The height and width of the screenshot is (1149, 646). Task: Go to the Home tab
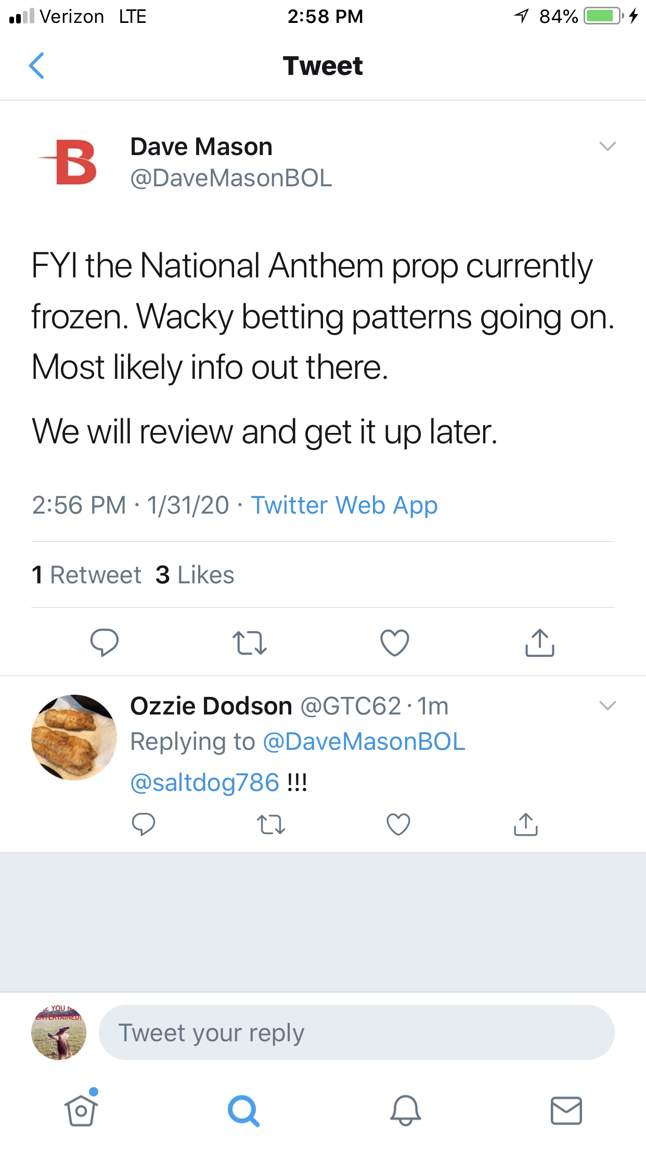tap(81, 1110)
